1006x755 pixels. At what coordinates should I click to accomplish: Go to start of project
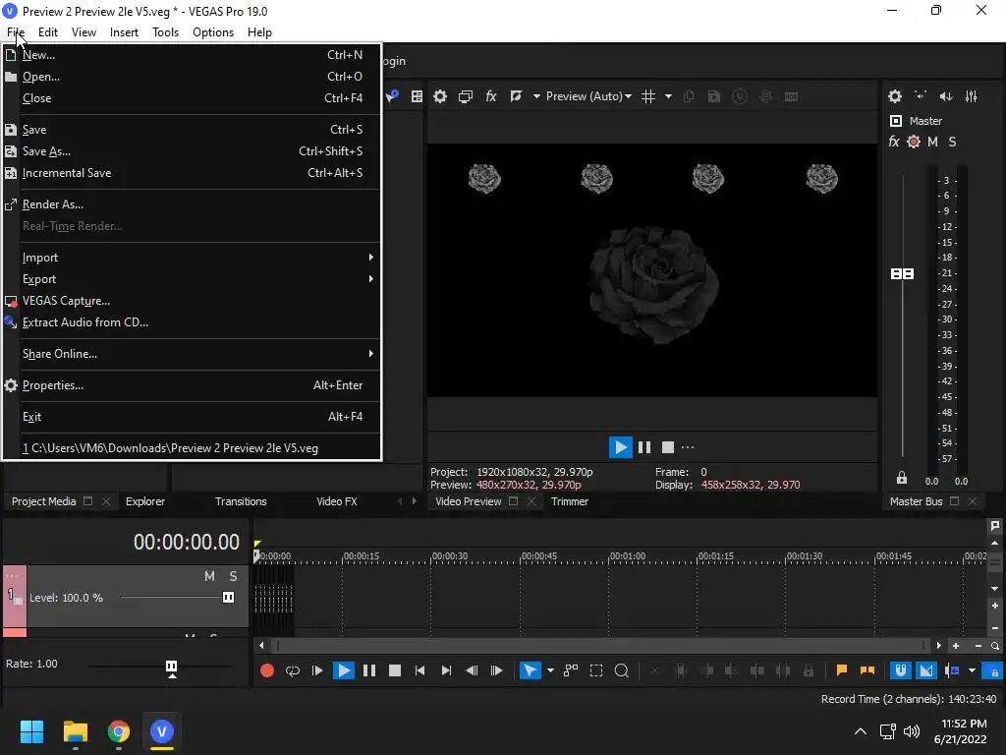click(420, 670)
